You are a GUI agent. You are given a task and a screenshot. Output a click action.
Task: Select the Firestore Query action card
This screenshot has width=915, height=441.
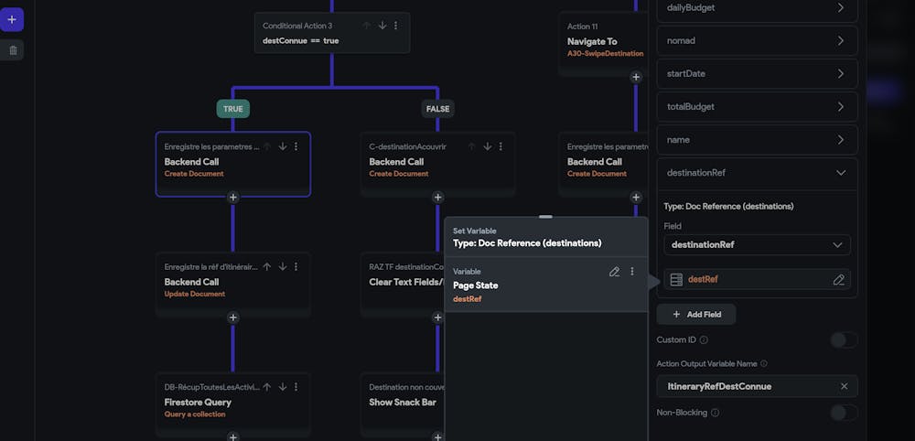click(x=232, y=404)
